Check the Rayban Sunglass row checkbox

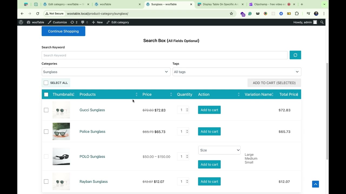pos(46,182)
